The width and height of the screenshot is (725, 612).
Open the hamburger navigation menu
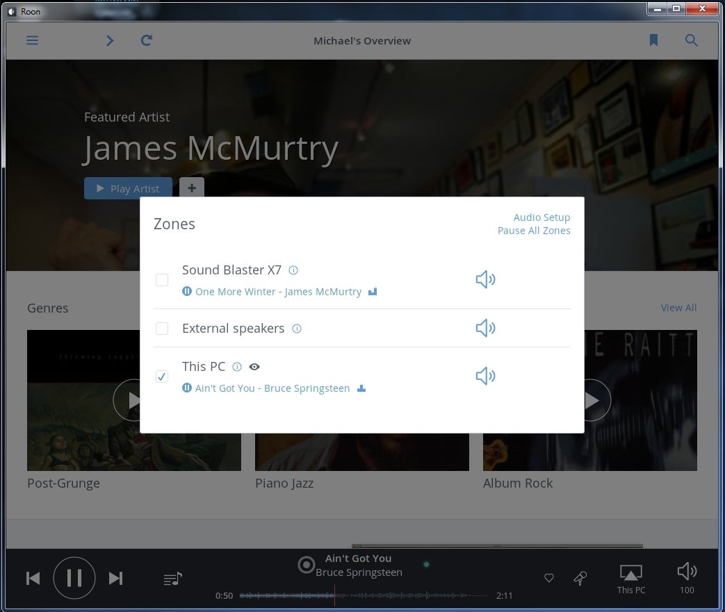[x=33, y=41]
